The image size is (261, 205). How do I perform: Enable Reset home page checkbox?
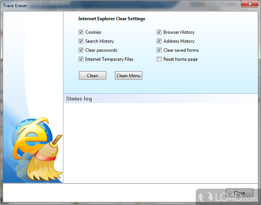(x=159, y=59)
